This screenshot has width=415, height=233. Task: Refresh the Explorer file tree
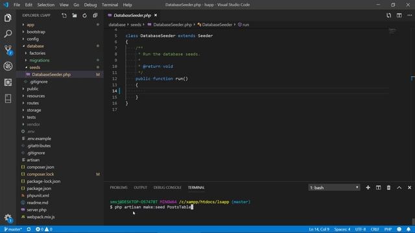(x=85, y=16)
